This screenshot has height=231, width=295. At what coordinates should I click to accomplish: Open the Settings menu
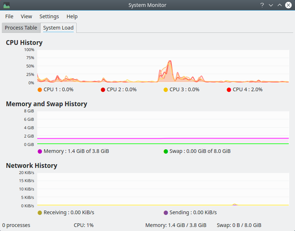tap(49, 16)
